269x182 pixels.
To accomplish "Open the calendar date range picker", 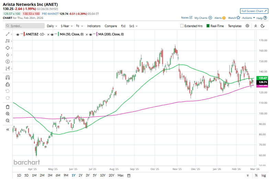I will point(129,175).
